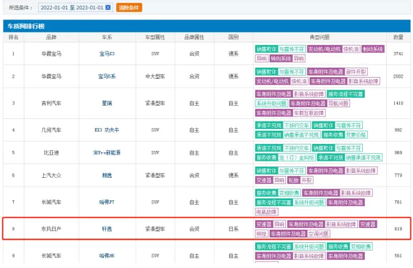
Task: Open the 宋Pro新能源 car series link
Action: click(107, 153)
